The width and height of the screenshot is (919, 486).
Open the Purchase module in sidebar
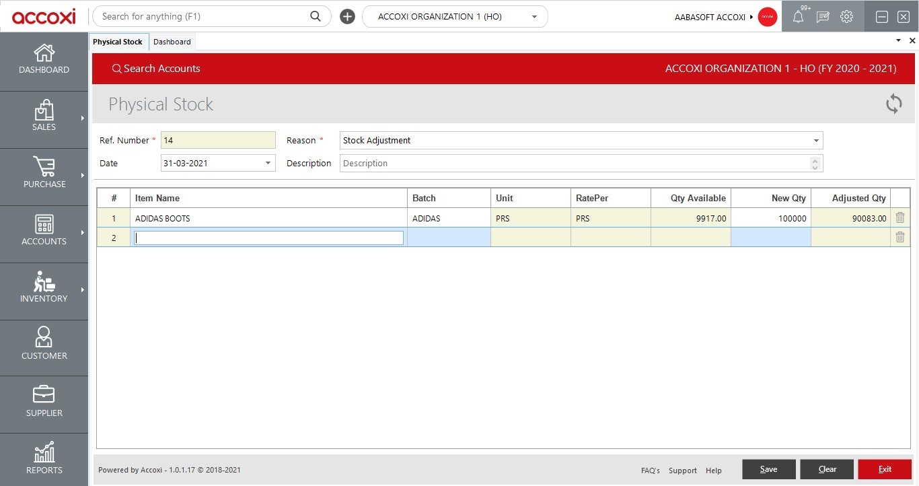(x=44, y=176)
